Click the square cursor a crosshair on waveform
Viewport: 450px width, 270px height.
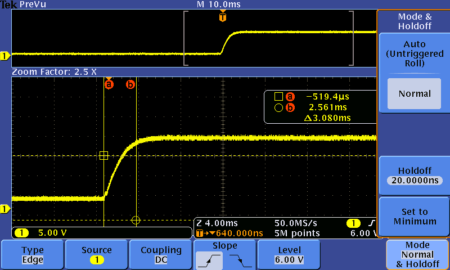pyautogui.click(x=103, y=156)
